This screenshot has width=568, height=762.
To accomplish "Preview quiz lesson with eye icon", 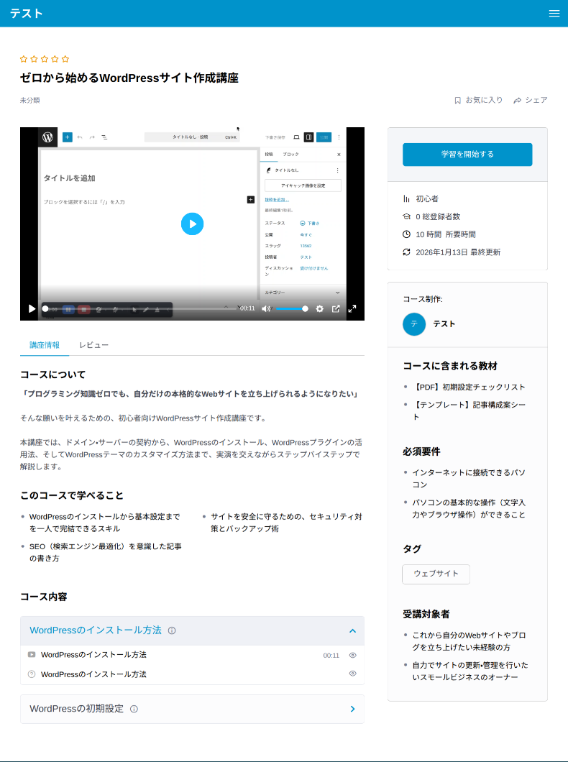I will [x=353, y=674].
